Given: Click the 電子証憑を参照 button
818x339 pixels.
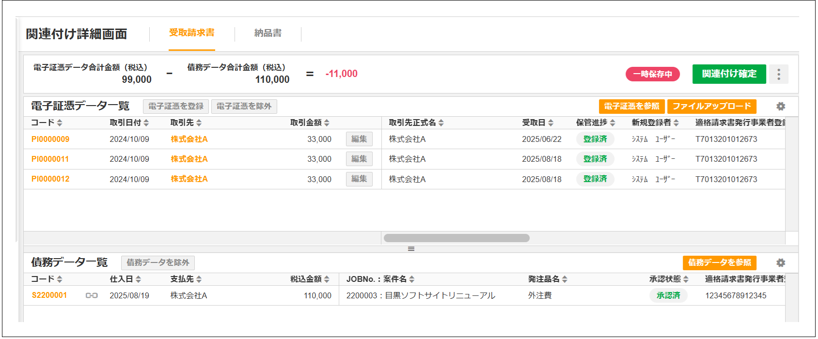Looking at the screenshot, I should [x=631, y=107].
